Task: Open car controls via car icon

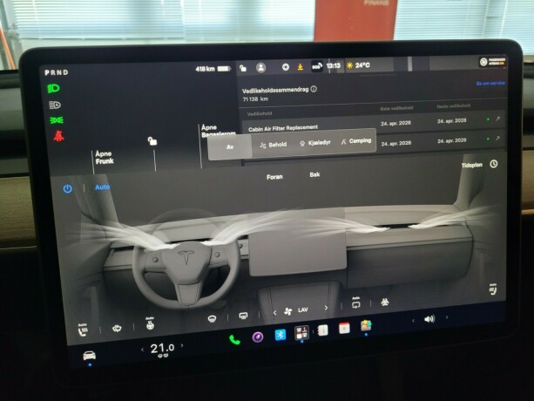Action: [x=89, y=356]
